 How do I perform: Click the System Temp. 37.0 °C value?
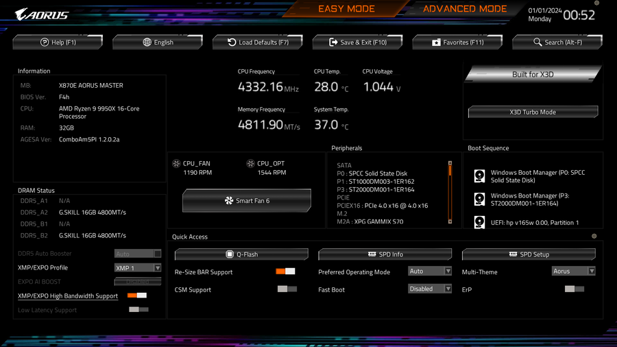pos(331,125)
